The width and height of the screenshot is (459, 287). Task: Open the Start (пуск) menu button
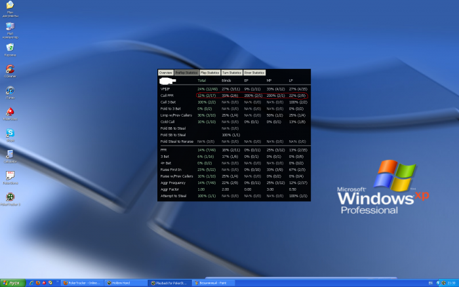coord(12,283)
